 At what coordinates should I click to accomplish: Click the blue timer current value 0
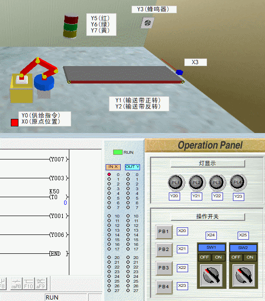pyautogui.click(x=65, y=203)
